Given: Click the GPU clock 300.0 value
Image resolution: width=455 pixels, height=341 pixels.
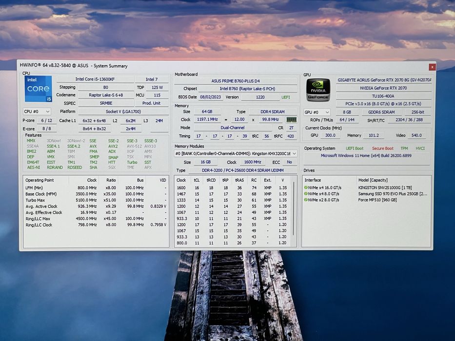Looking at the screenshot, I should coord(330,135).
